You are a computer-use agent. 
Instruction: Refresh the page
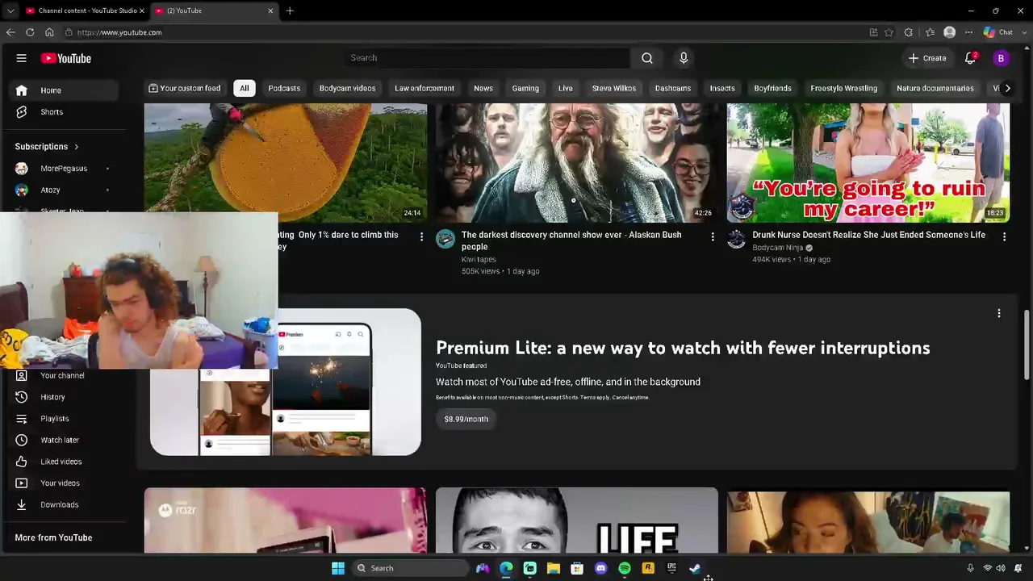click(30, 32)
